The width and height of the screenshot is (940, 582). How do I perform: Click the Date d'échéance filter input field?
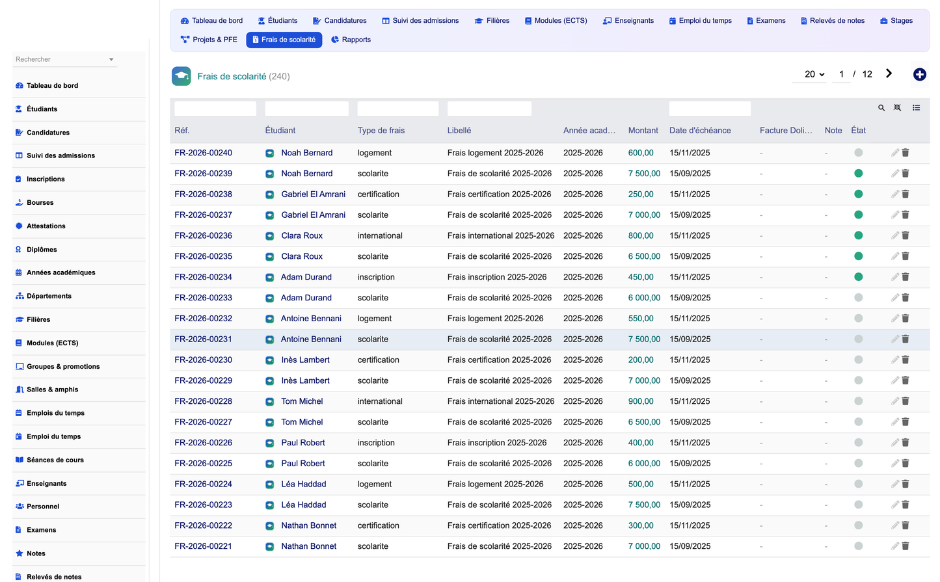tap(710, 109)
